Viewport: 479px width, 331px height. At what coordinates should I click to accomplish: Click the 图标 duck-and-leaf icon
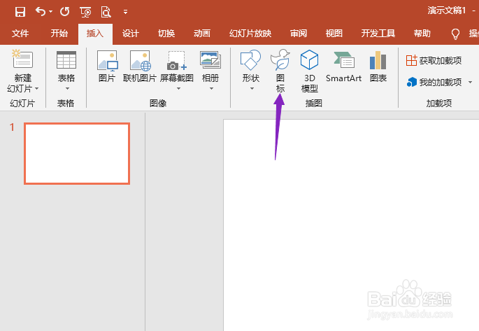(x=280, y=59)
